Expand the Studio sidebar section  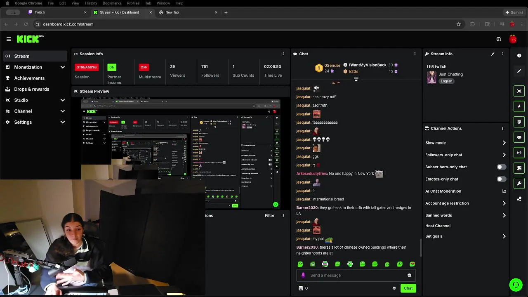click(x=62, y=100)
